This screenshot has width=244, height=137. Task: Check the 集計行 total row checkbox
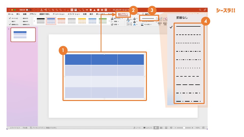(10, 21)
